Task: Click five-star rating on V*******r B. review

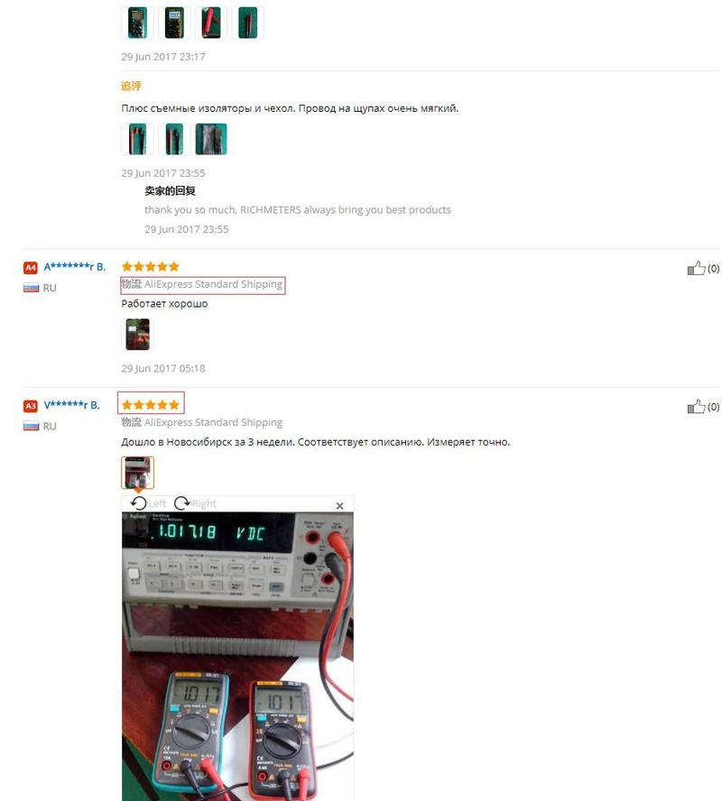Action: point(151,405)
